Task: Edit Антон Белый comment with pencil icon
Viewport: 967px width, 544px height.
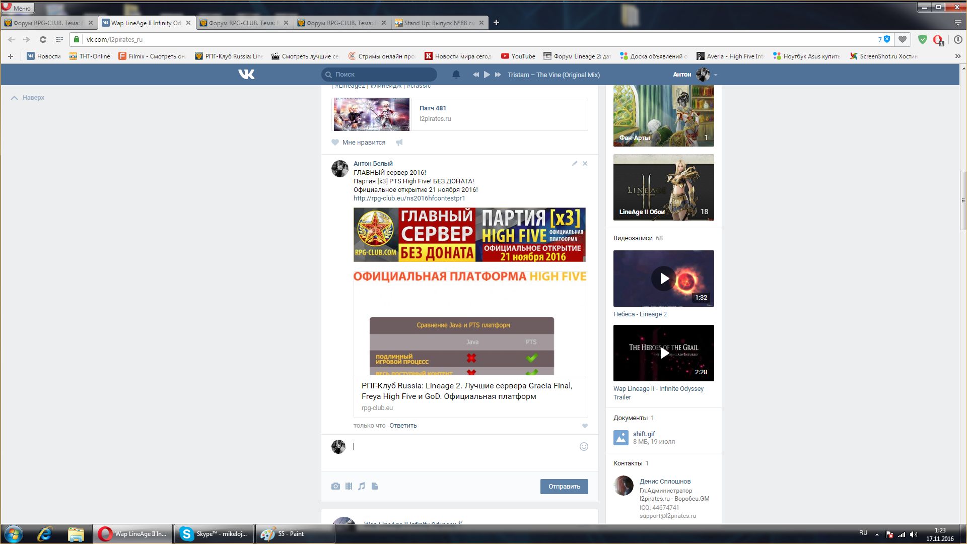Action: click(575, 163)
